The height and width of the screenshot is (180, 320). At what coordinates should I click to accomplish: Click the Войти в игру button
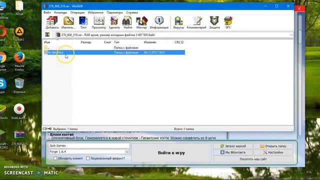[x=171, y=153]
